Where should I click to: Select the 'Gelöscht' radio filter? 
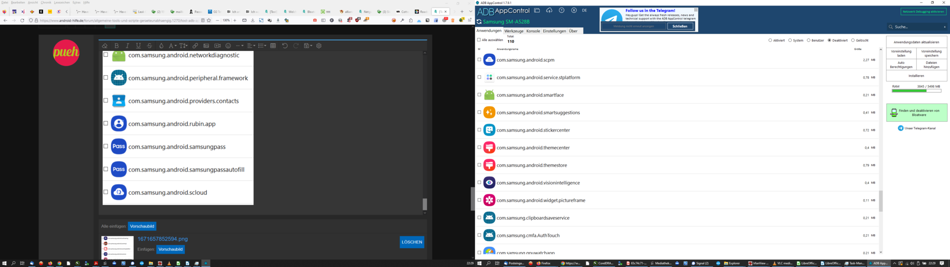853,41
